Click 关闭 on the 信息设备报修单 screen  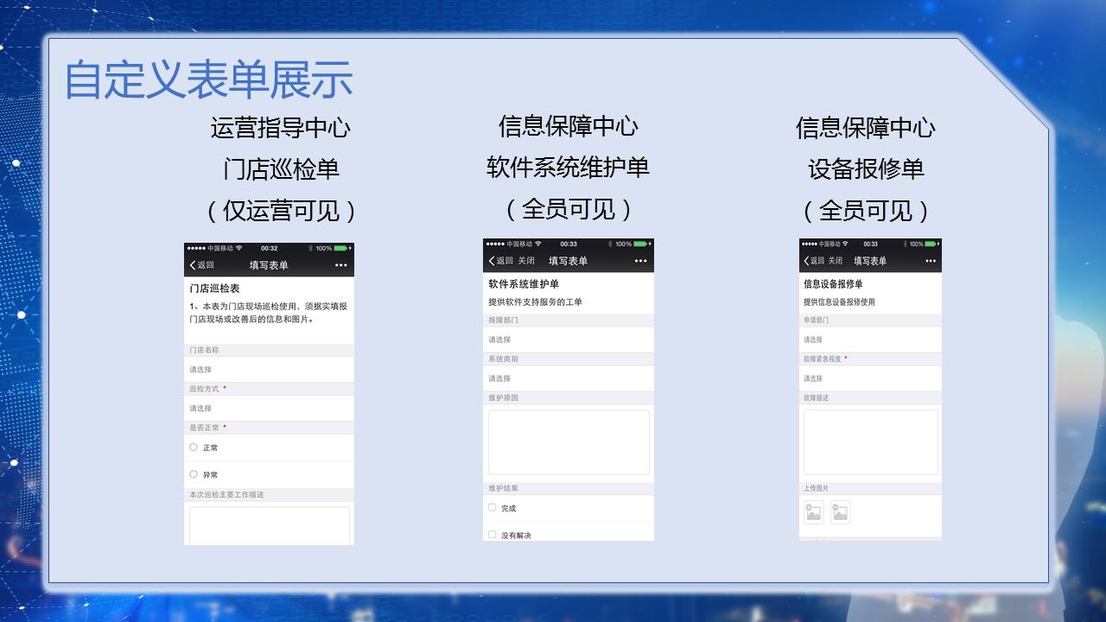click(x=836, y=261)
